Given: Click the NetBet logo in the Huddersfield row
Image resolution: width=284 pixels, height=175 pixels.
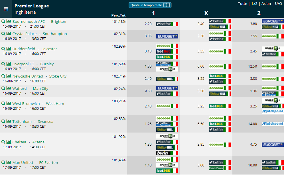Looking at the screenshot, I should click(167, 51).
